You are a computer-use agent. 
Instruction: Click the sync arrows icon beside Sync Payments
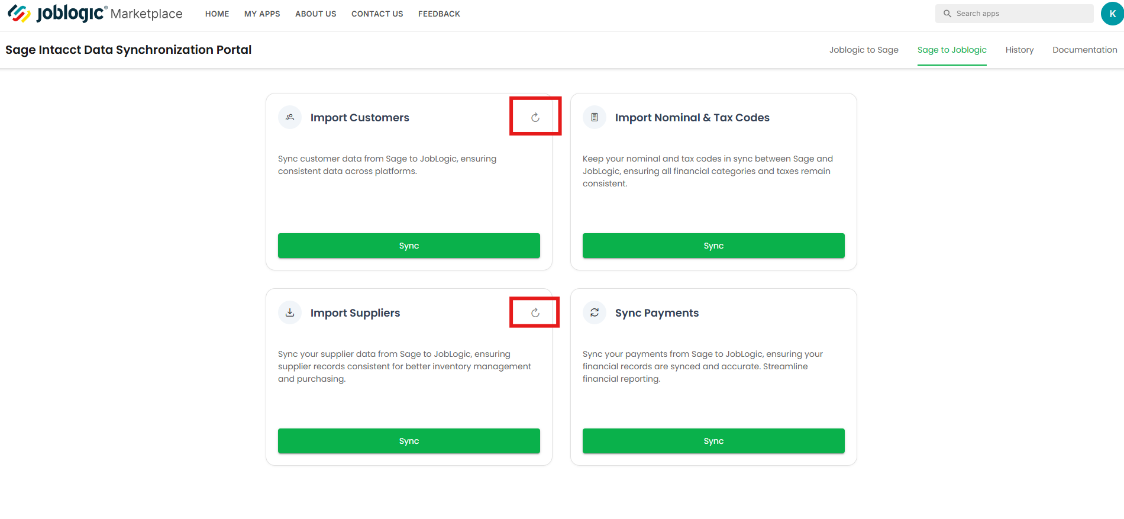pos(595,312)
